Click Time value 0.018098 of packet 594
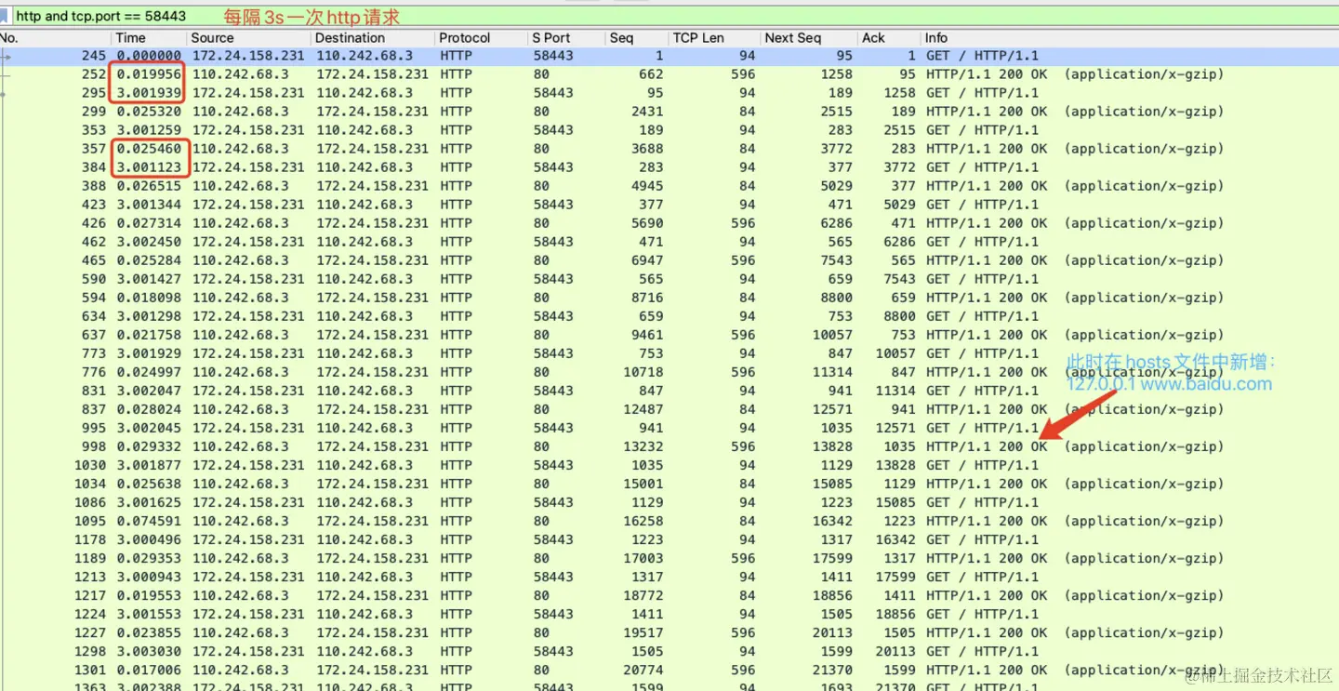The height and width of the screenshot is (691, 1339). pos(149,298)
